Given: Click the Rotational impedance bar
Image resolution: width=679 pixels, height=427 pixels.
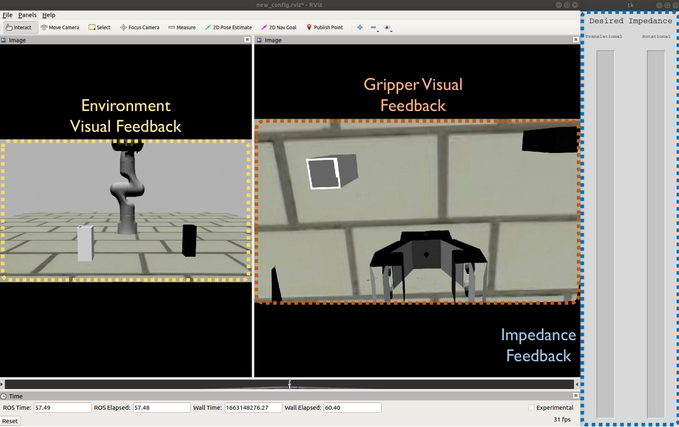Looking at the screenshot, I should coord(656,235).
